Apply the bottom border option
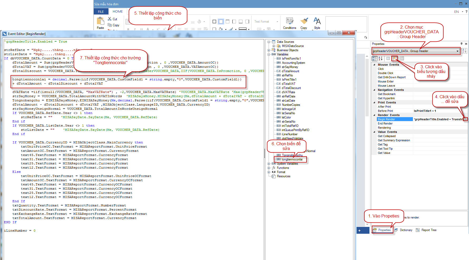Screen dimensions: 469x260 pos(241,22)
